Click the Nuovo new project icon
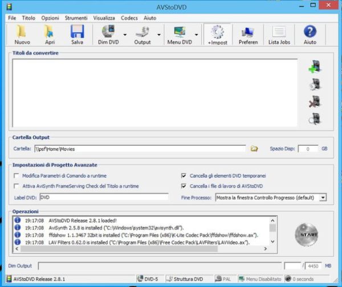The height and width of the screenshot is (287, 342). (x=22, y=34)
